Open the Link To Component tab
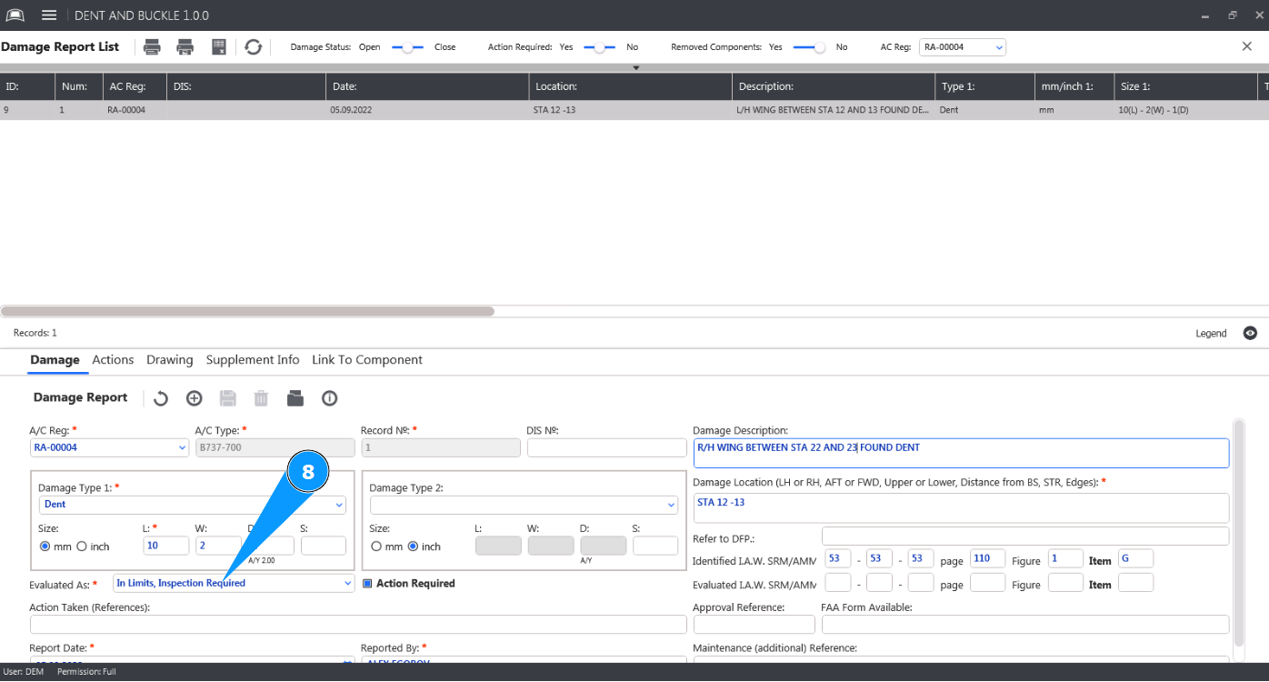This screenshot has height=682, width=1269. tap(366, 360)
